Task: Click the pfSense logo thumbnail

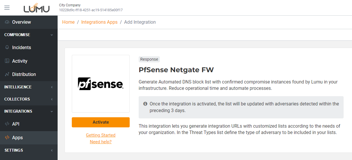Action: pyautogui.click(x=100, y=84)
